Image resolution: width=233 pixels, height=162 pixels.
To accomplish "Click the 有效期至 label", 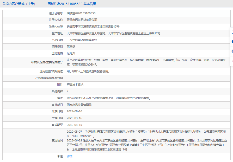I will click(57, 125).
